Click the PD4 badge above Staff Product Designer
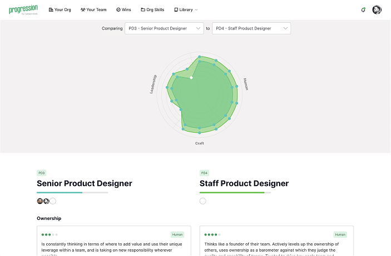The width and height of the screenshot is (391, 256). (x=205, y=173)
